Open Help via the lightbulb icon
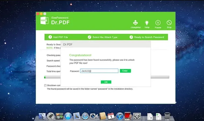Image resolution: width=204 pixels, height=121 pixels. 147,23
